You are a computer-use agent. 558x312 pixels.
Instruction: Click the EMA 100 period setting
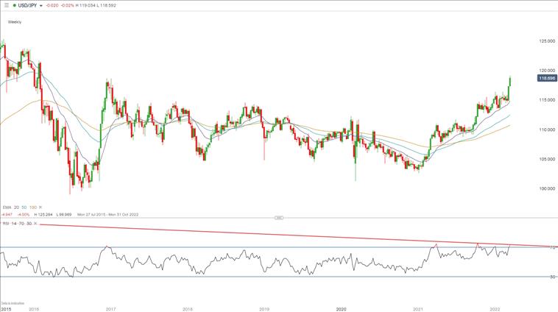[32, 208]
